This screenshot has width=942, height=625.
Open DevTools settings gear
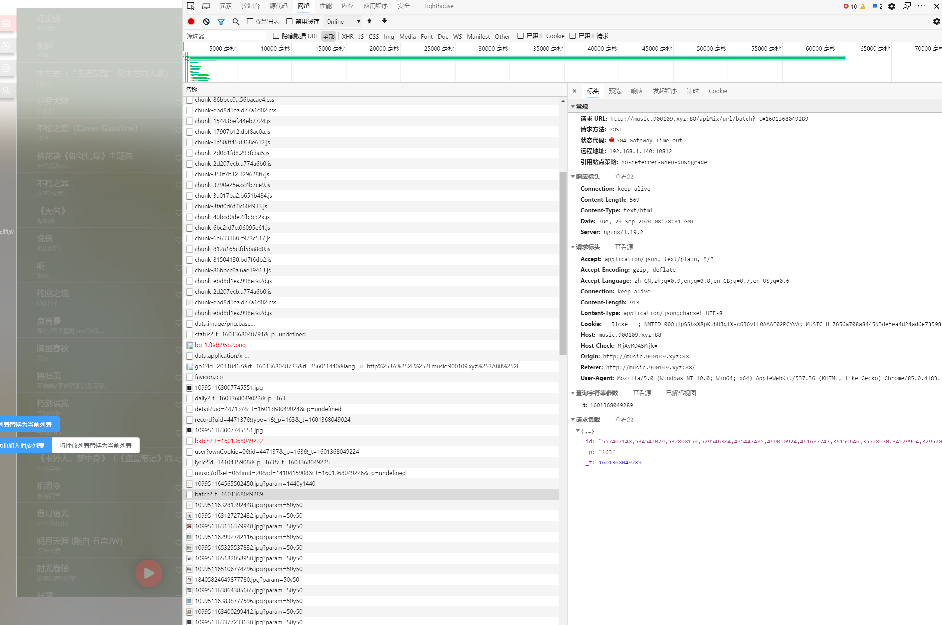click(x=892, y=6)
